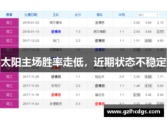Click 荷乙 label in the 2018-01-23 row
The width and height of the screenshot is (167, 120).
pos(9,23)
